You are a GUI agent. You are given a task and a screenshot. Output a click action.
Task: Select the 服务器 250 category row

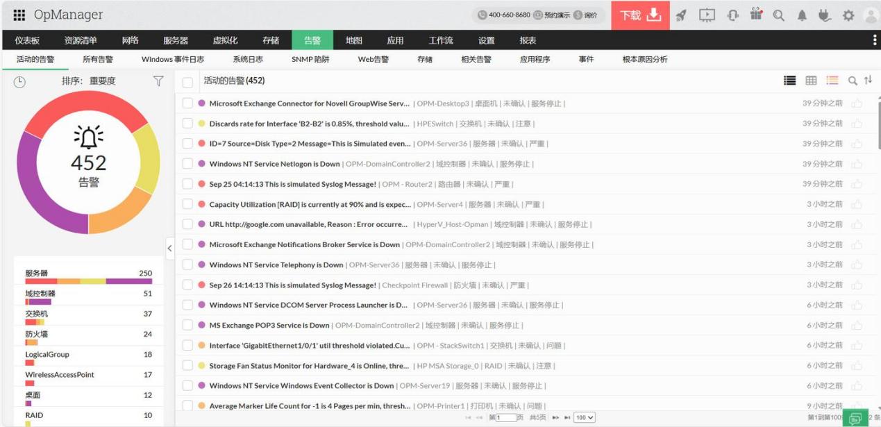click(88, 276)
